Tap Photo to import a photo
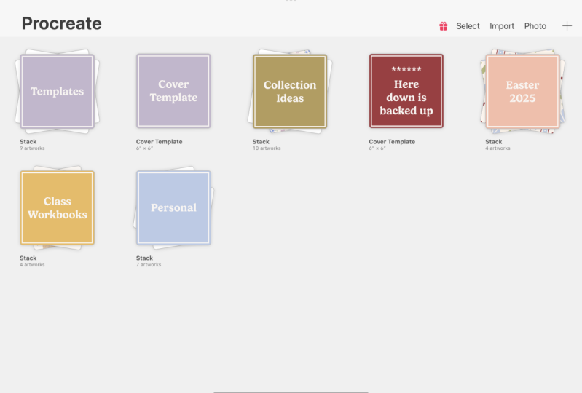Screen dimensions: 582x393 [x=535, y=26]
